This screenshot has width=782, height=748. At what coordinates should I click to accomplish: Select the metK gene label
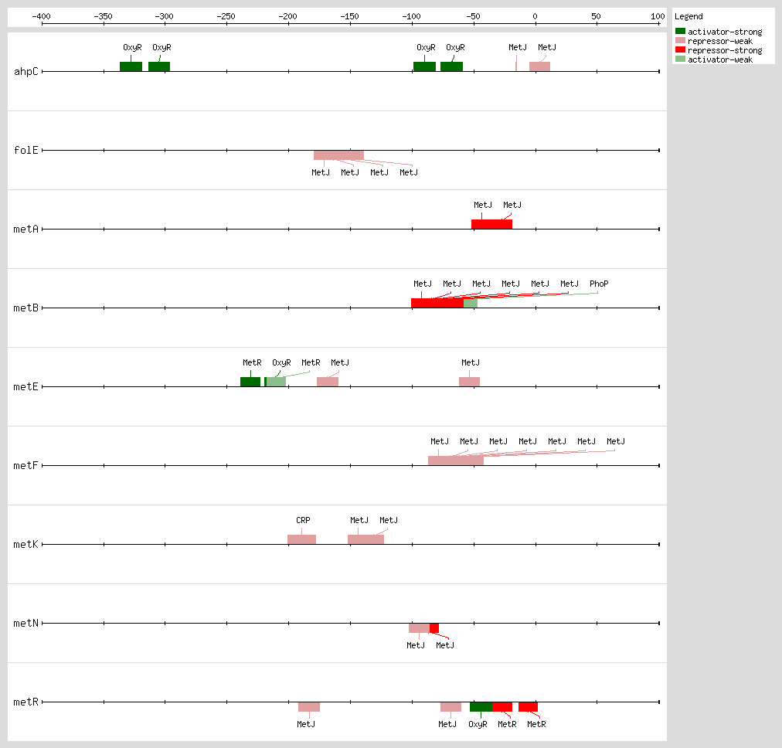[x=26, y=544]
